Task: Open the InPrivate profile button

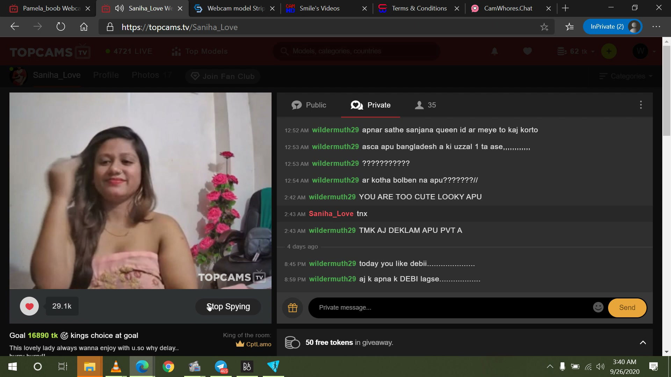Action: click(x=613, y=27)
